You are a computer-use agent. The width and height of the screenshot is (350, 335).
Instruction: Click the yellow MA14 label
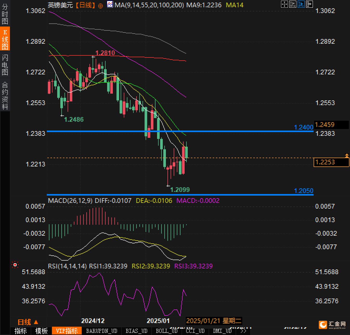click(x=235, y=5)
